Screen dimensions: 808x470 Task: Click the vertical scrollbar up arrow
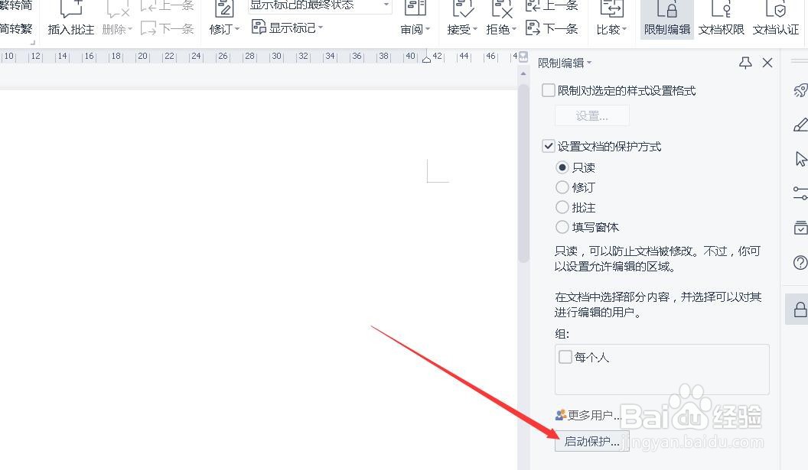(x=523, y=74)
